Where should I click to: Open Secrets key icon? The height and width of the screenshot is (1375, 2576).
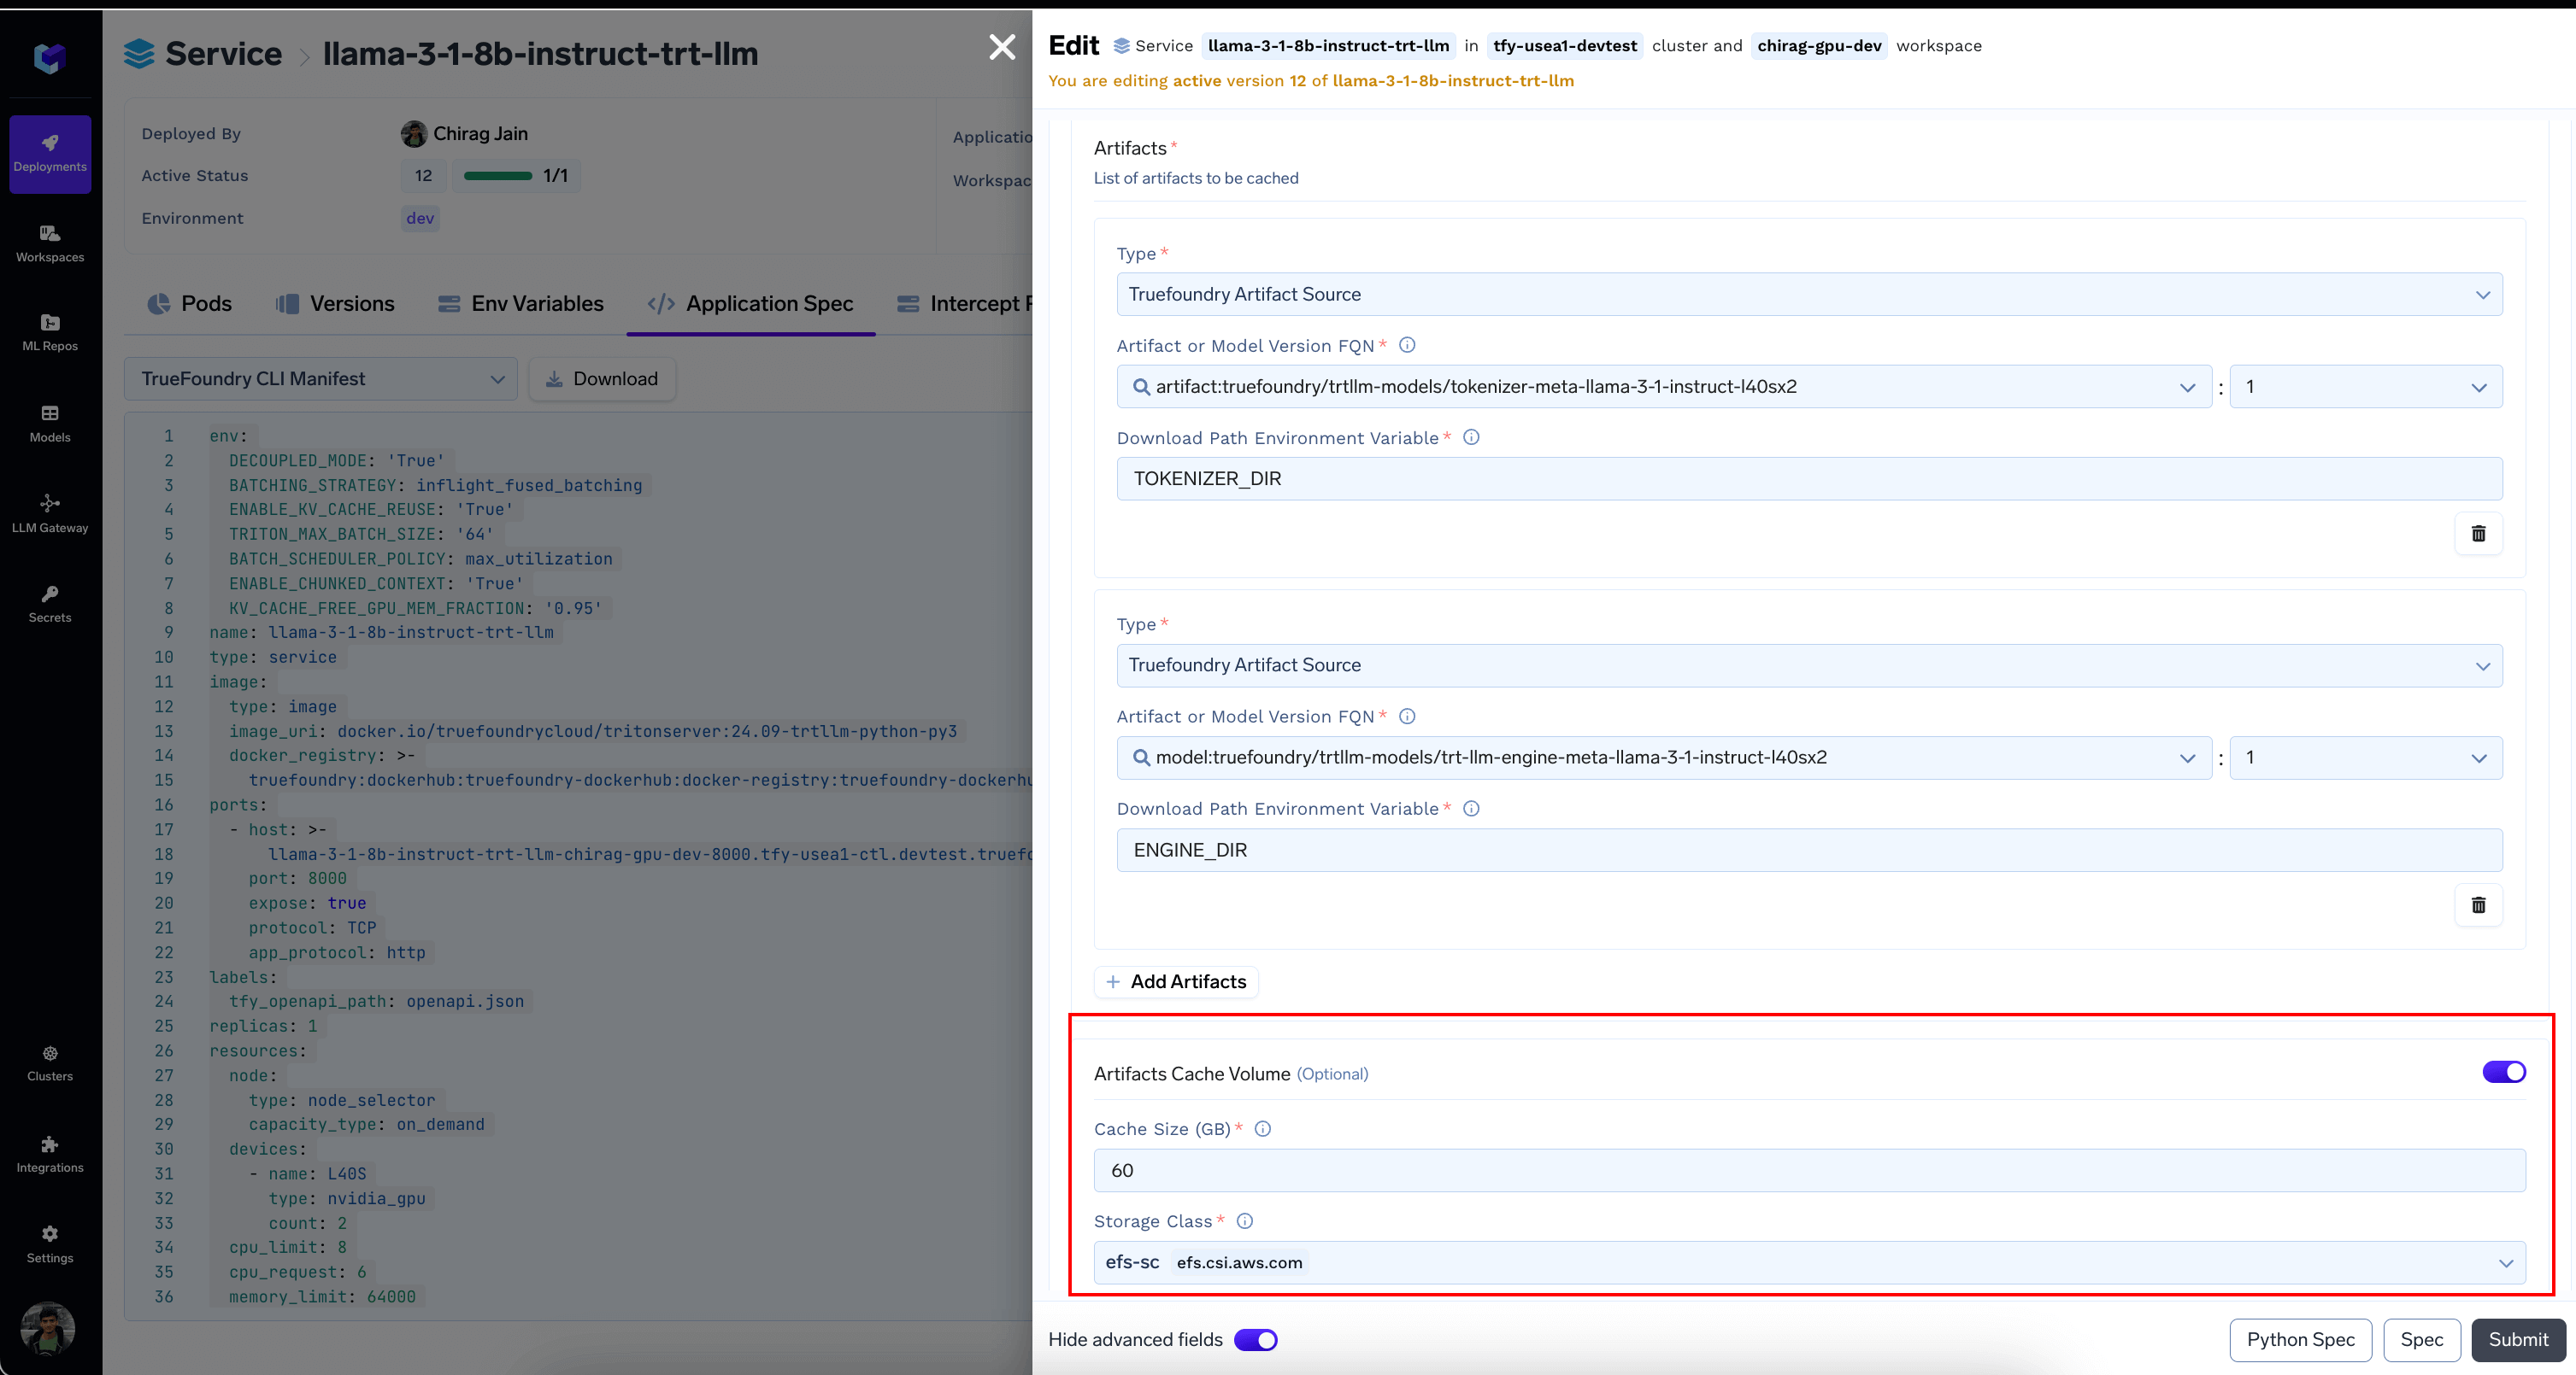point(50,604)
